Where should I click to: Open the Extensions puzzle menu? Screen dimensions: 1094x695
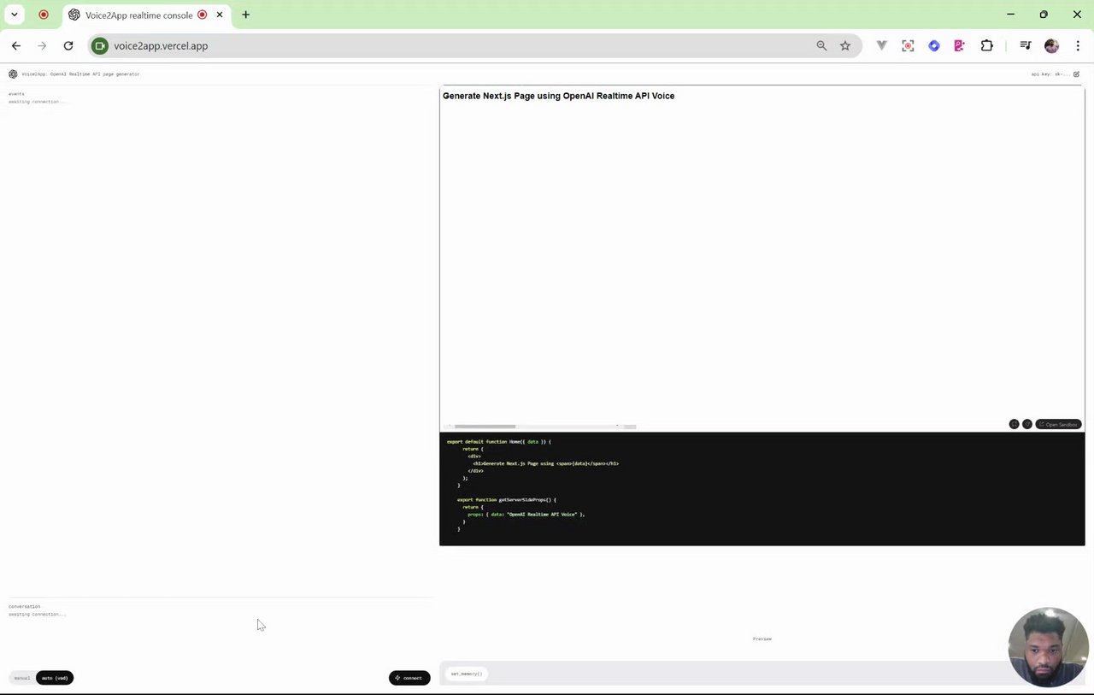point(987,46)
